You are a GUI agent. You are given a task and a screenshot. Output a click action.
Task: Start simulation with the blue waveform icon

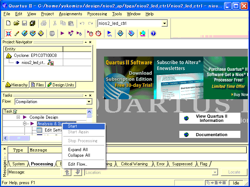tap(109, 33)
